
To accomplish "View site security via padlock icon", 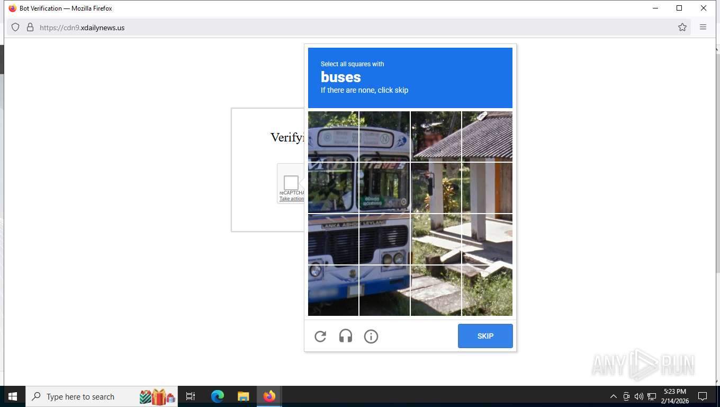I will (30, 28).
